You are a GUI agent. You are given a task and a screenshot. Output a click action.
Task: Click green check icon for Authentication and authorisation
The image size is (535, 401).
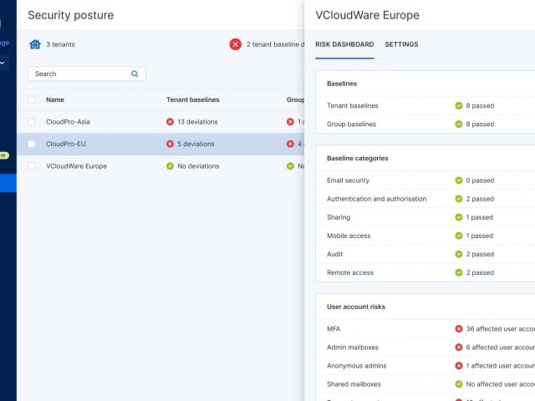459,199
